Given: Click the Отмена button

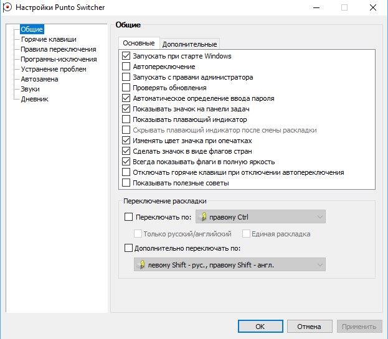Looking at the screenshot, I should [309, 326].
